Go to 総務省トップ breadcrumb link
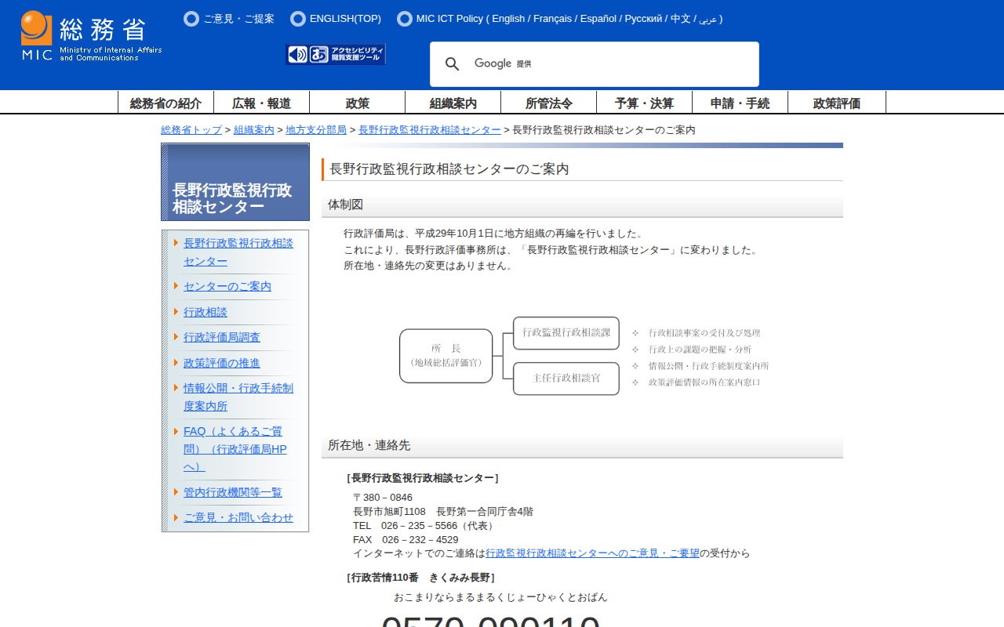 (191, 130)
